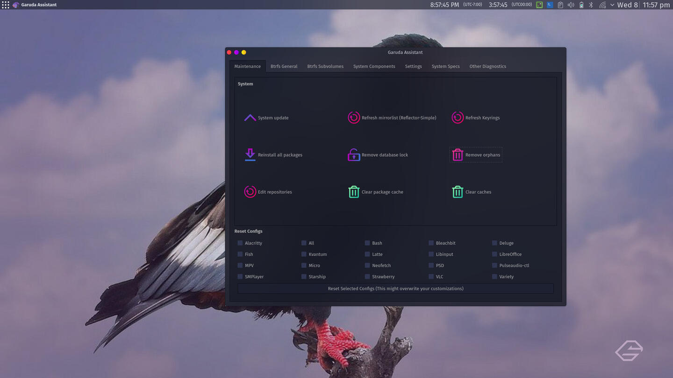Tick the Strawberry checkbox
673x378 pixels.
pyautogui.click(x=367, y=276)
